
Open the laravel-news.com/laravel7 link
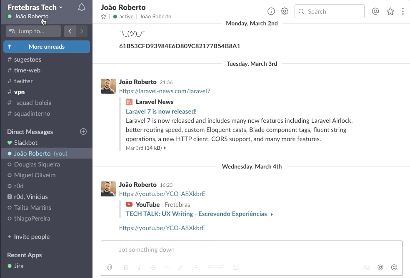point(165,91)
